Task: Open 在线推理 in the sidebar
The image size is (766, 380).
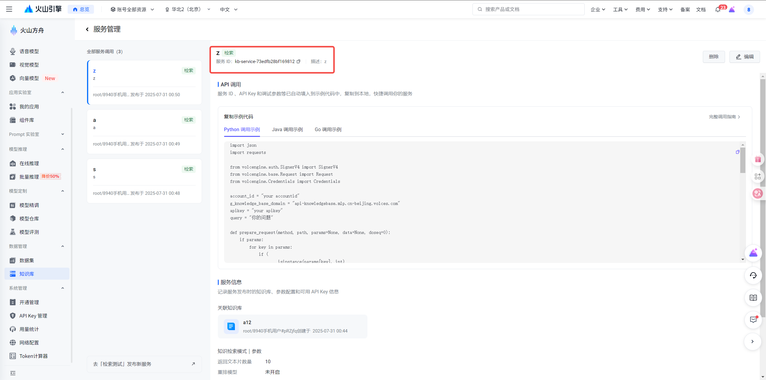Action: (37, 163)
